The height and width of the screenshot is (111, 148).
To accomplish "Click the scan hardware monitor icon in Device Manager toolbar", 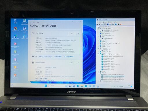I will tap(116, 24).
